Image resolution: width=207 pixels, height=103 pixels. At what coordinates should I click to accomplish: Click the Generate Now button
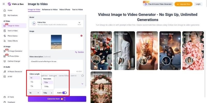pos(57,99)
